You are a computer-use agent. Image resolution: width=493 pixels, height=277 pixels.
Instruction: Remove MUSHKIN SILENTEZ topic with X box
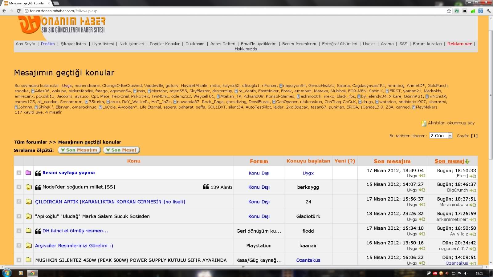(x=19, y=260)
